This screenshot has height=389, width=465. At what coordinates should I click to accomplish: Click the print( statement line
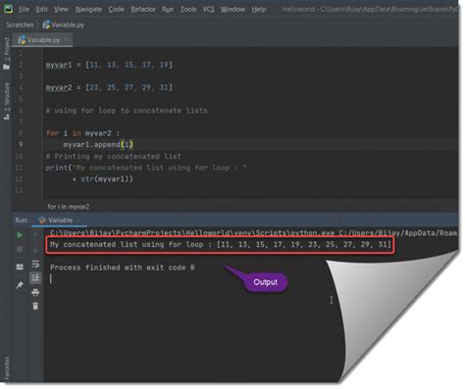(146, 168)
